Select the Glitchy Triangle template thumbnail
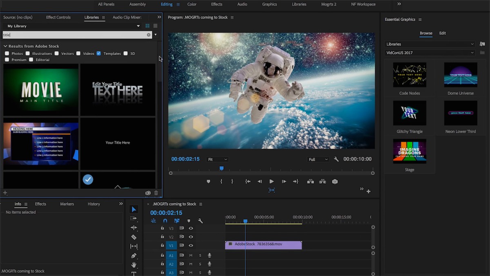 [x=409, y=113]
